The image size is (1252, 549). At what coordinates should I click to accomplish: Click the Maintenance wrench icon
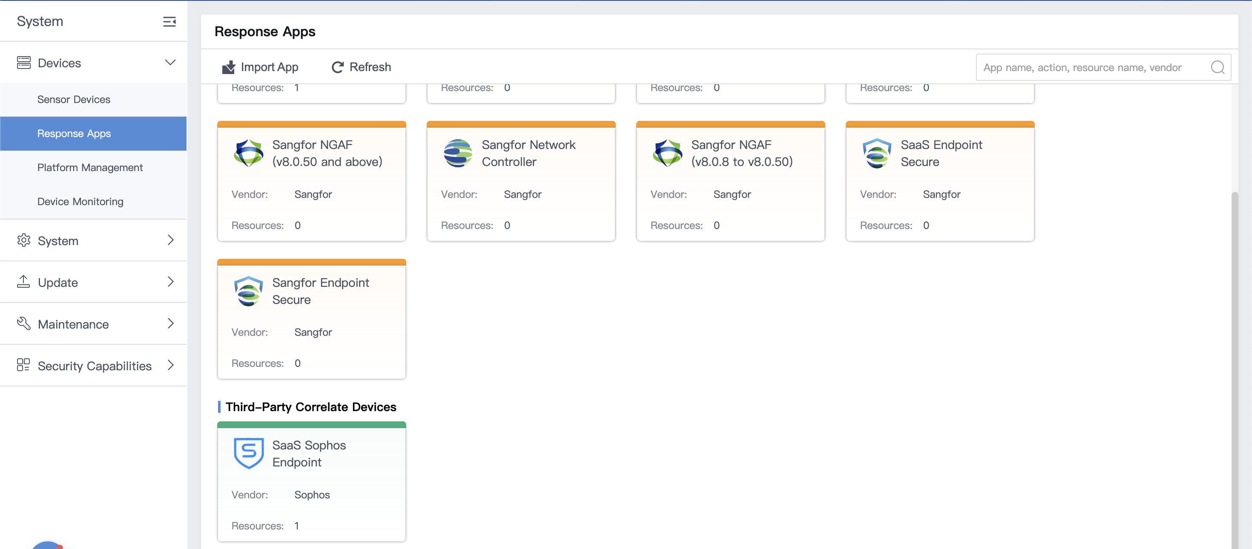[23, 323]
